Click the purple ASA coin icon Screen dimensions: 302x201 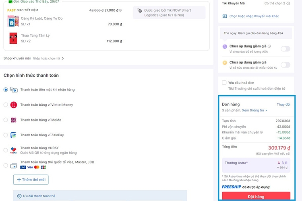pos(225,46)
